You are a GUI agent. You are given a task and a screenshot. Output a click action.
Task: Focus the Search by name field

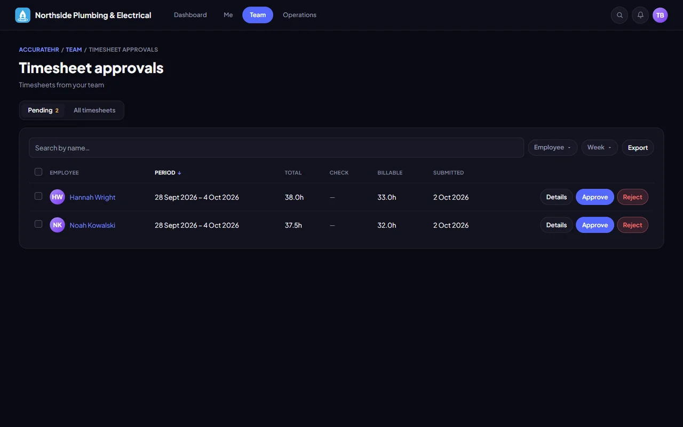tap(276, 148)
